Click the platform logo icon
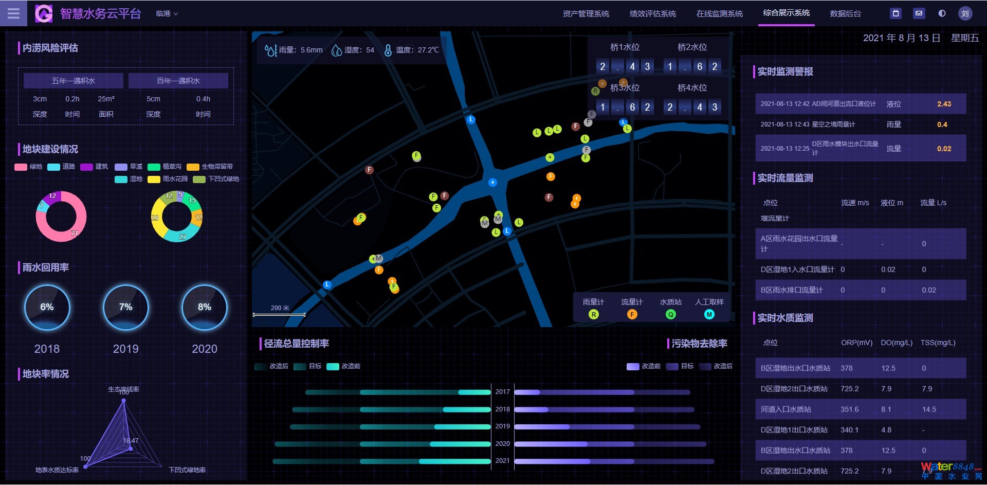The image size is (987, 485). click(44, 13)
